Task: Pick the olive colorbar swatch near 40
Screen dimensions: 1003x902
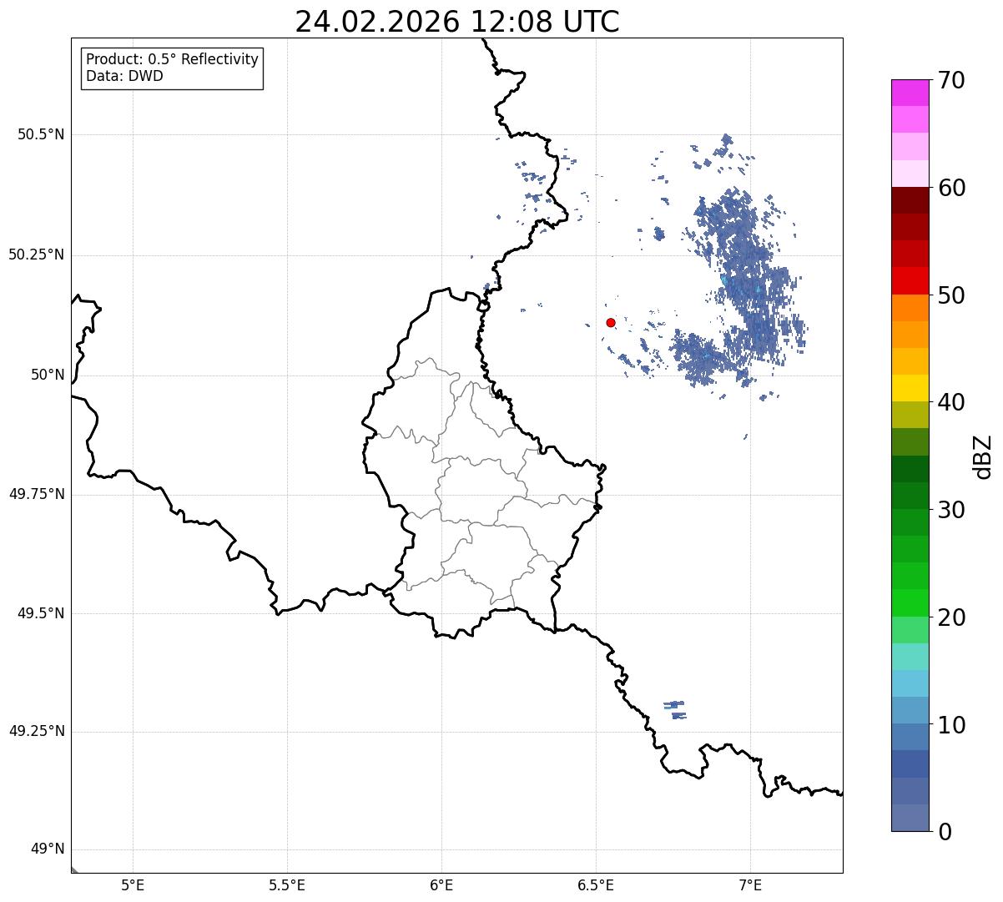Action: [910, 416]
